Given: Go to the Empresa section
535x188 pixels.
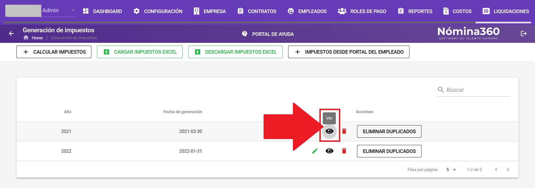Looking at the screenshot, I should click(210, 11).
